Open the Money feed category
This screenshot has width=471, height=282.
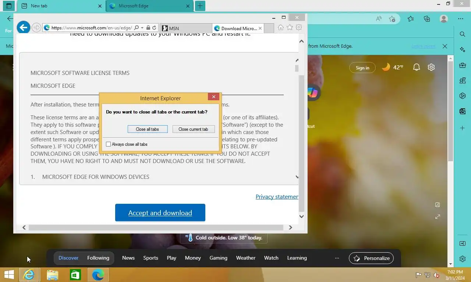click(x=193, y=258)
